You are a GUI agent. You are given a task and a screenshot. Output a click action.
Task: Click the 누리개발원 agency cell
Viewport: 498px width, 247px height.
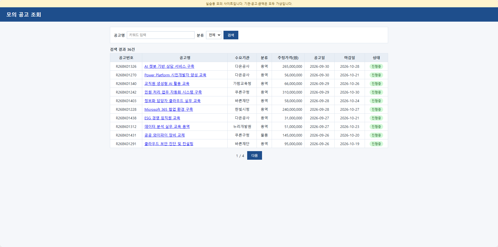[x=242, y=127]
